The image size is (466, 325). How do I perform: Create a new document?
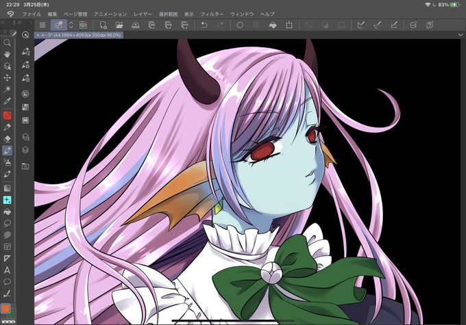tap(103, 25)
